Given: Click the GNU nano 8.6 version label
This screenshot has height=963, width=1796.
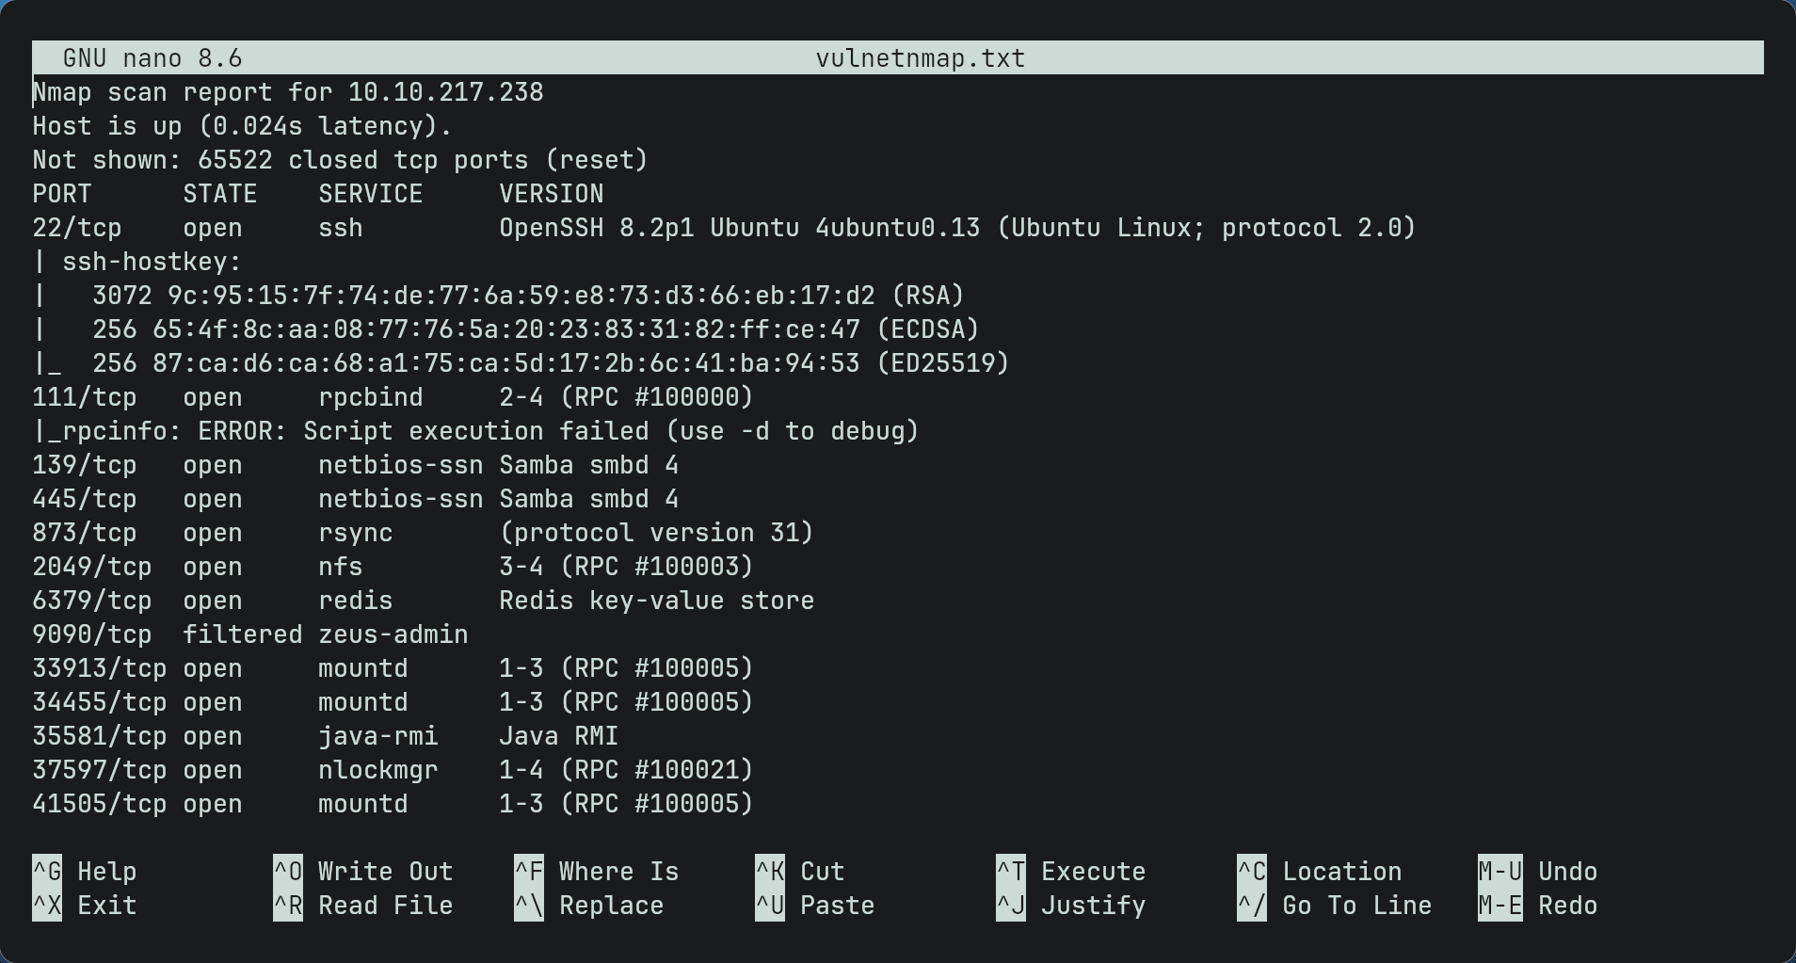Looking at the screenshot, I should pos(152,58).
